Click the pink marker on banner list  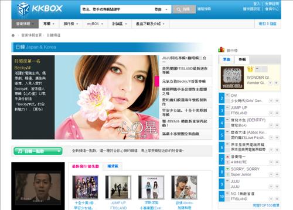(x=157, y=81)
